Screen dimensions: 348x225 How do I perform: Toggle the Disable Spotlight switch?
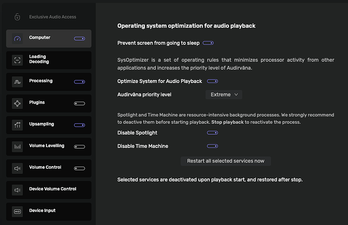[x=212, y=133]
